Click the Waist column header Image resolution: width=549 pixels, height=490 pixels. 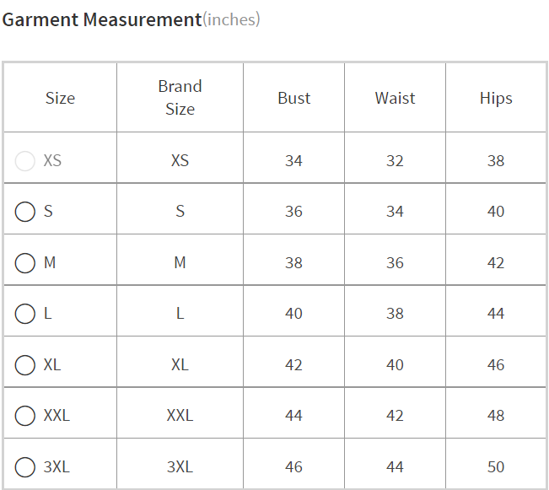[x=395, y=98]
